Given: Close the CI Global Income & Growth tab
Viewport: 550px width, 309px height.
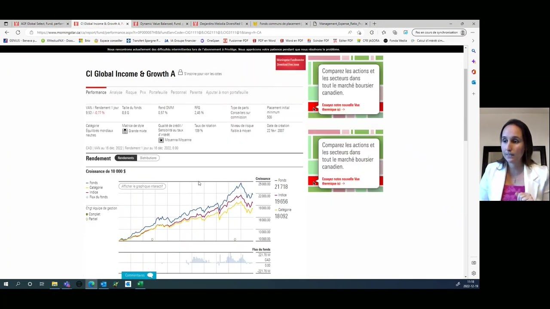Looking at the screenshot, I should point(127,24).
